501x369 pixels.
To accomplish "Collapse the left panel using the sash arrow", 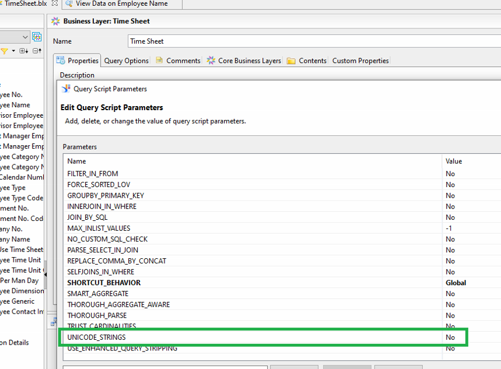I will (46, 273).
